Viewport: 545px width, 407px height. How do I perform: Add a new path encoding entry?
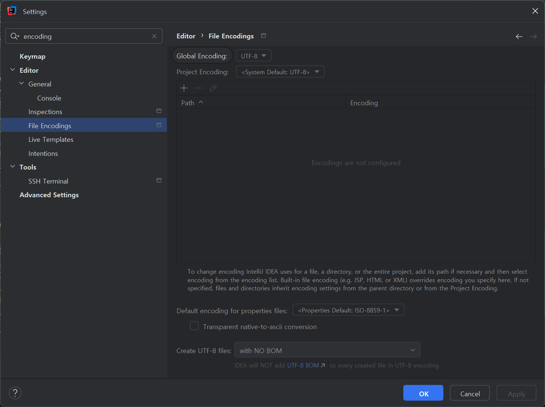coord(184,88)
